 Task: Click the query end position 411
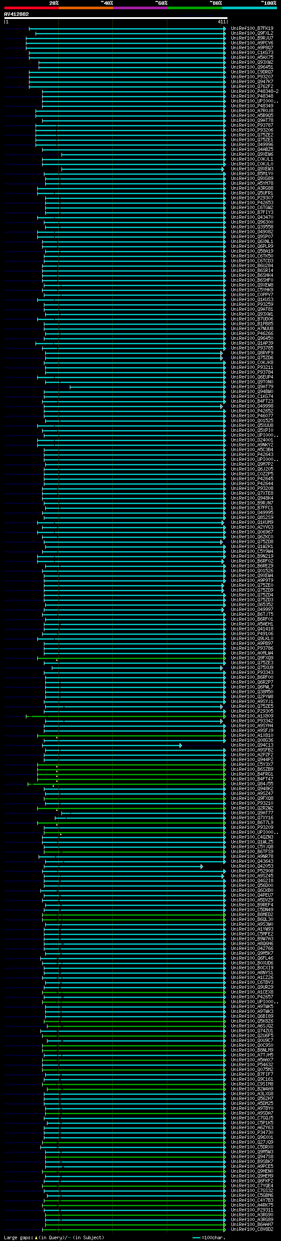coord(221,22)
